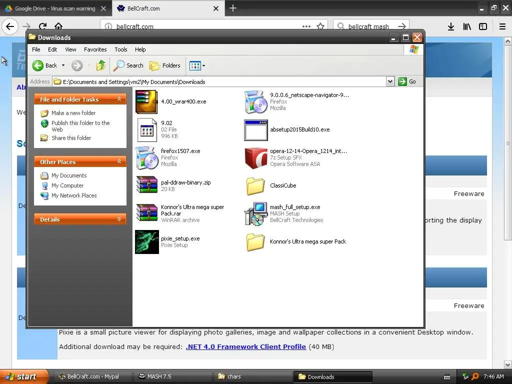Viewport: 512px width, 384px height.
Task: Open the Explorer Search pane
Action: [128, 65]
